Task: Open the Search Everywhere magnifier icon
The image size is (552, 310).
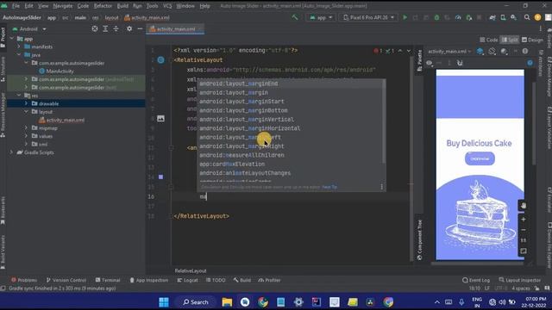Action: point(527,17)
